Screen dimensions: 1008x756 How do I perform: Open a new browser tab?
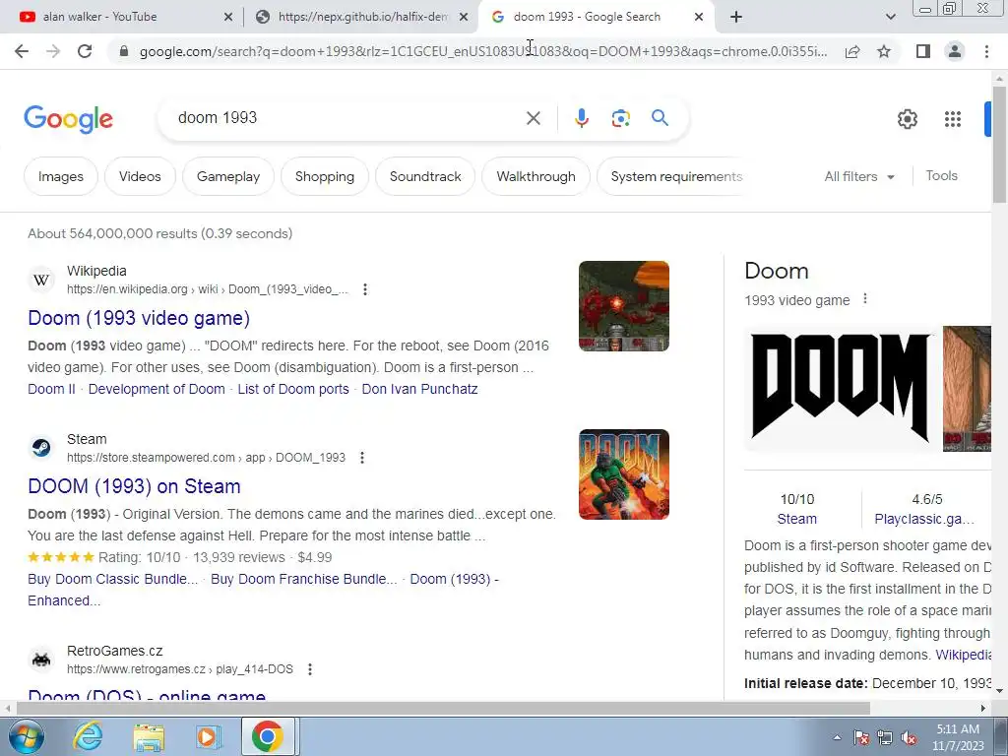coord(736,18)
